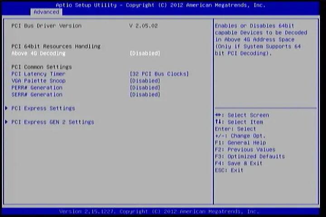Change the PERR# Generation Disabled value
This screenshot has height=217, width=326.
click(x=145, y=88)
